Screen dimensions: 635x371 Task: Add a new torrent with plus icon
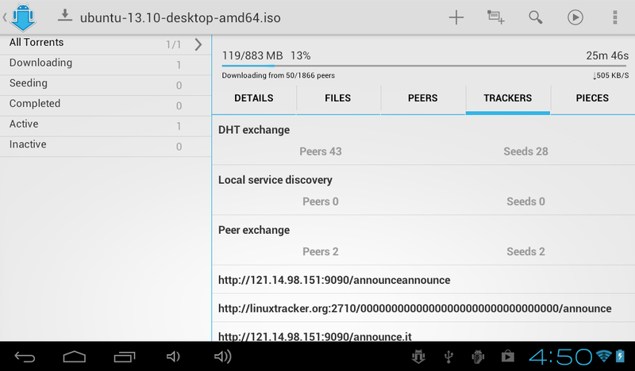456,17
